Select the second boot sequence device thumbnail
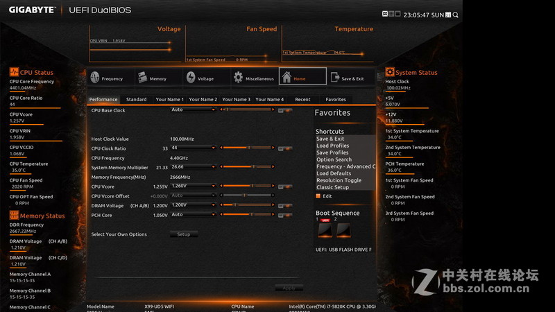 click(x=343, y=230)
